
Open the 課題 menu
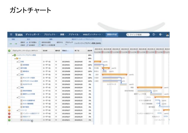[x=63, y=35]
